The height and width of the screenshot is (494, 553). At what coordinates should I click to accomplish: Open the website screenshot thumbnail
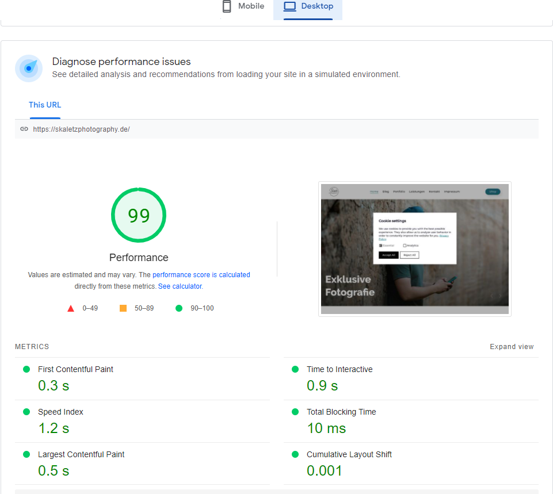[x=415, y=249]
